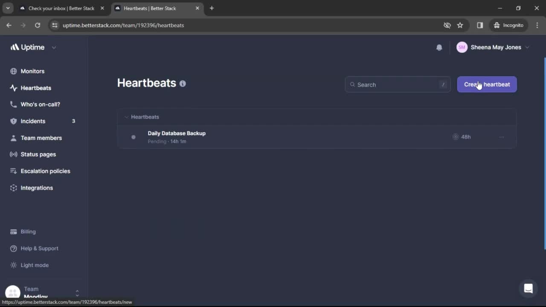Viewport: 546px width, 307px height.
Task: Open Daily Database Backup heartbeat
Action: (x=177, y=133)
